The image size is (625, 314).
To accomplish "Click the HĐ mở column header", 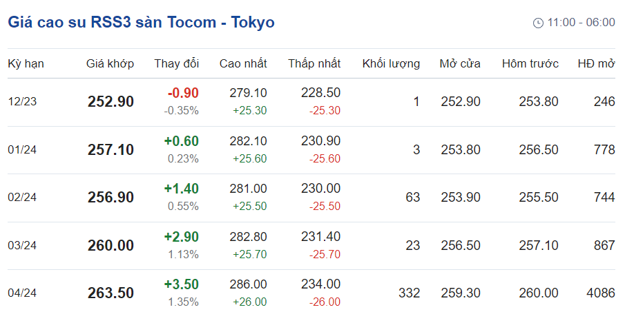I will 596,64.
